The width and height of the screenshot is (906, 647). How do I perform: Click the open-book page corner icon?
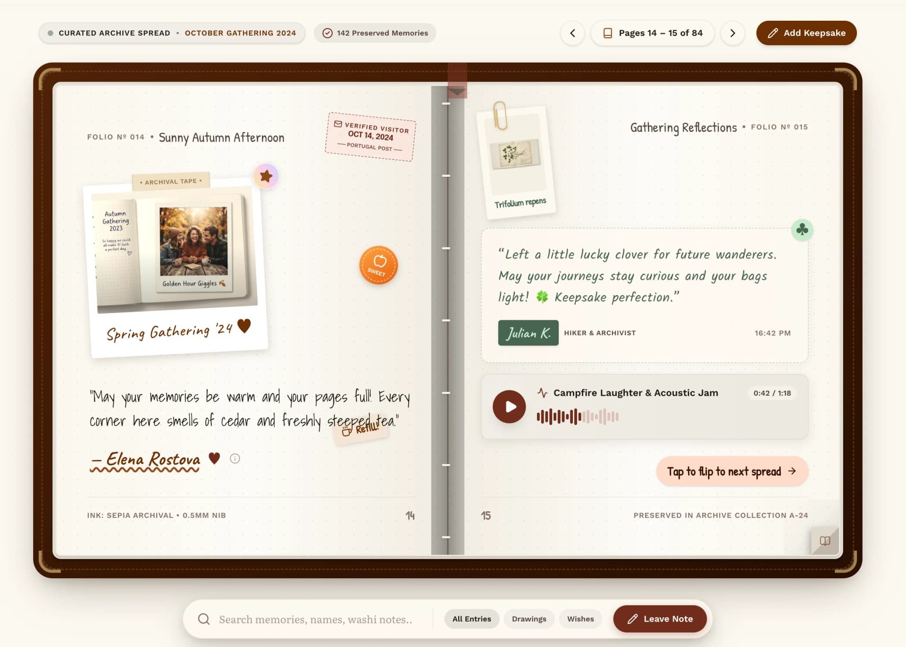pyautogui.click(x=825, y=541)
